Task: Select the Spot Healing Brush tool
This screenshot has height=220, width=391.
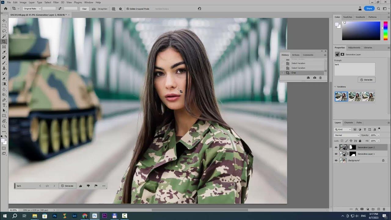Action: pyautogui.click(x=4, y=57)
